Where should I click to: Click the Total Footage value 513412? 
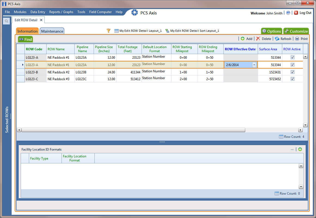[129, 79]
